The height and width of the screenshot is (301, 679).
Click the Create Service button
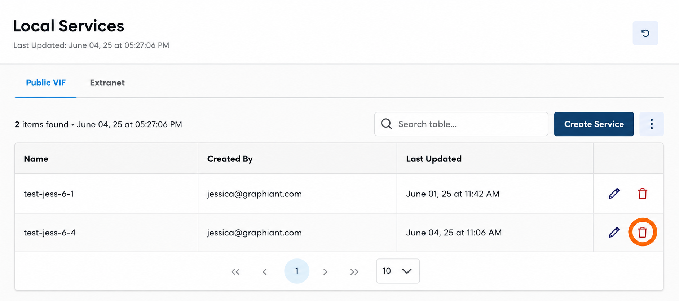pyautogui.click(x=594, y=124)
